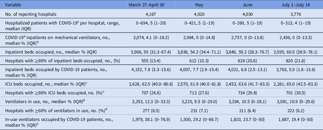Click the "Variable" column header
This screenshot has height=130, width=323.
(x=10, y=5)
